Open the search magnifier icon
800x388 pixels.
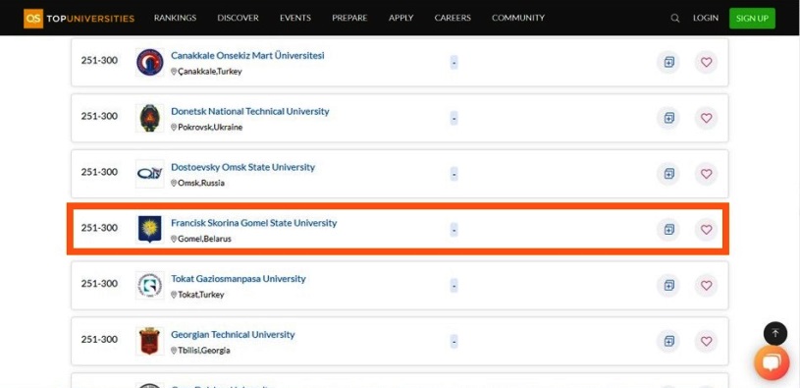675,19
